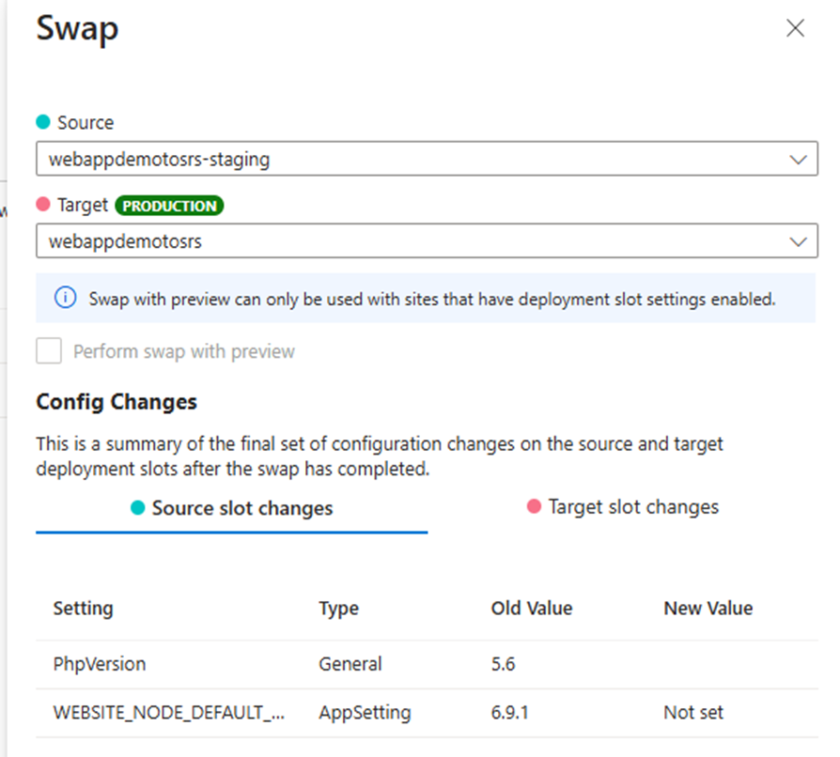Close the Swap panel with X
840x757 pixels.
click(795, 28)
